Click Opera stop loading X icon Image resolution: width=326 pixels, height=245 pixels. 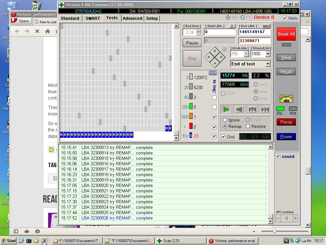pyautogui.click(x=37, y=31)
